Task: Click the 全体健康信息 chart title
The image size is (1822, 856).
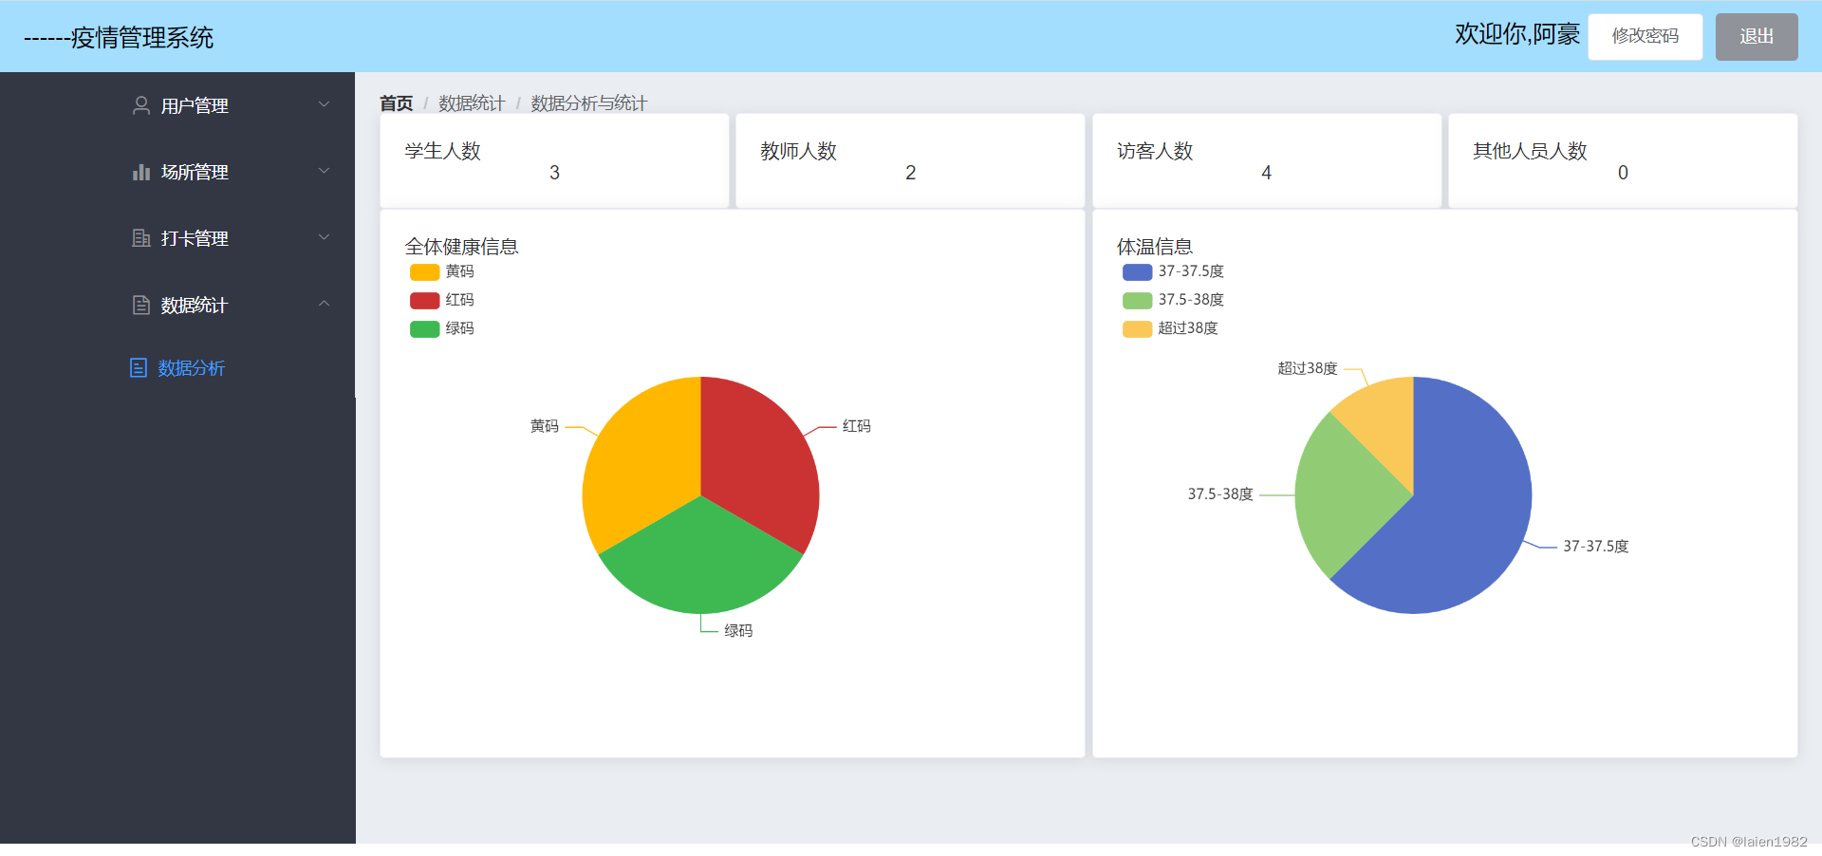Action: point(461,247)
